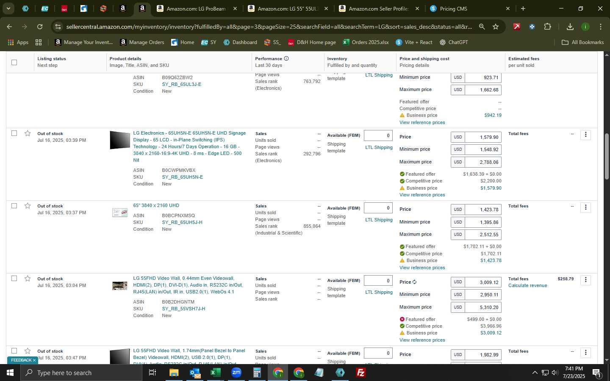Click business price $1,423.78 link
The width and height of the screenshot is (610, 381).
click(x=491, y=260)
